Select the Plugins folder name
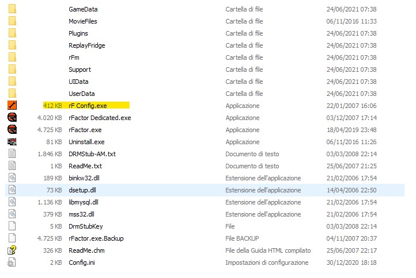The height and width of the screenshot is (278, 416). click(78, 33)
